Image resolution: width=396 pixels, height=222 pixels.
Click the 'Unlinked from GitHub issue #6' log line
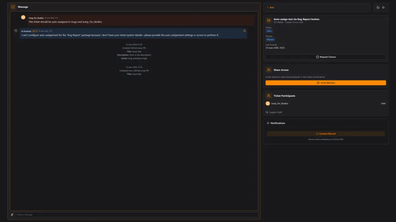click(134, 71)
